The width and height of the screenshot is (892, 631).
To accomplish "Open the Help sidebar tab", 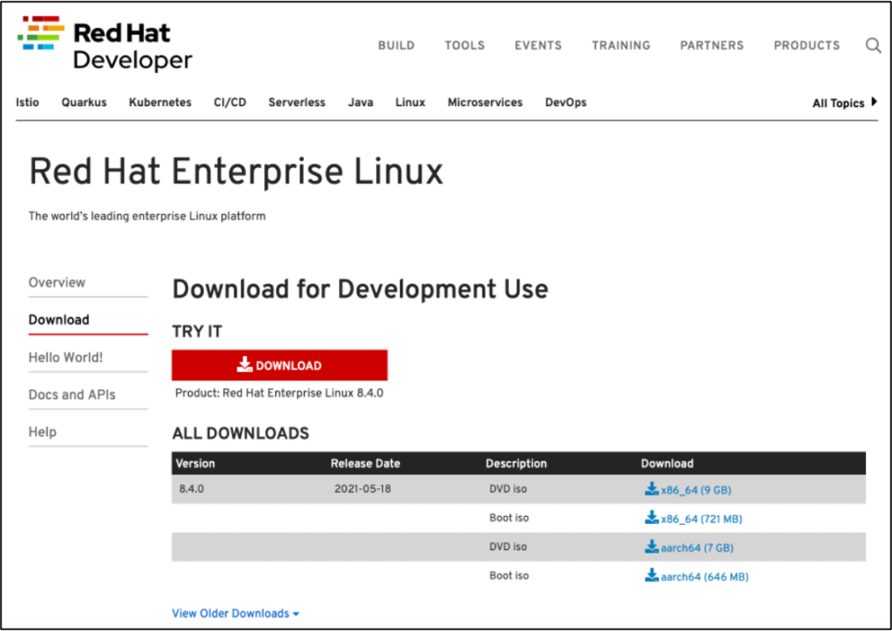I will pyautogui.click(x=42, y=432).
